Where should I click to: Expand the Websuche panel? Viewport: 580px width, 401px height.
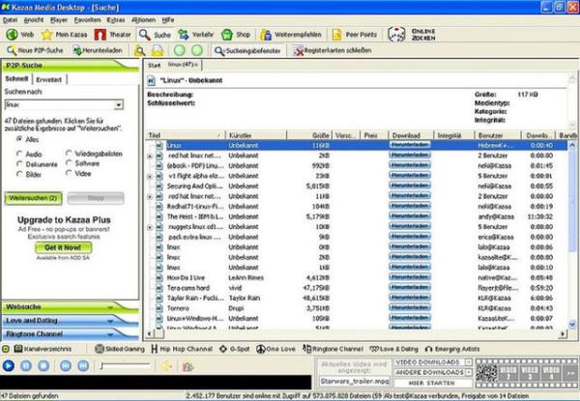(71, 306)
